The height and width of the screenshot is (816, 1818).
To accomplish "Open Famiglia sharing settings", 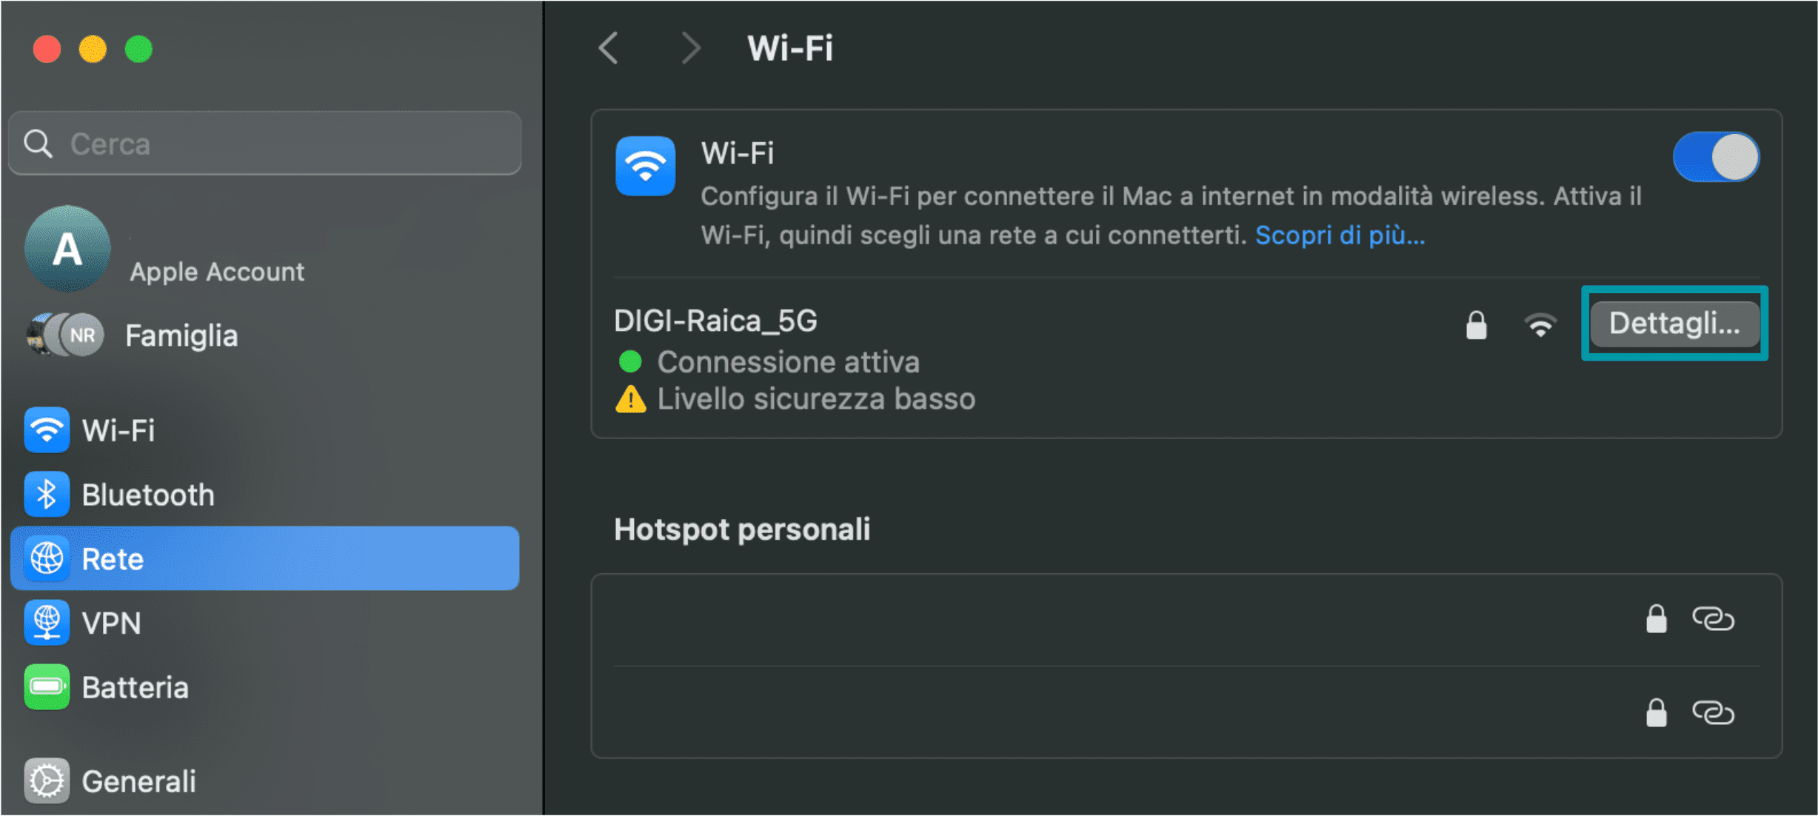I will tap(181, 335).
